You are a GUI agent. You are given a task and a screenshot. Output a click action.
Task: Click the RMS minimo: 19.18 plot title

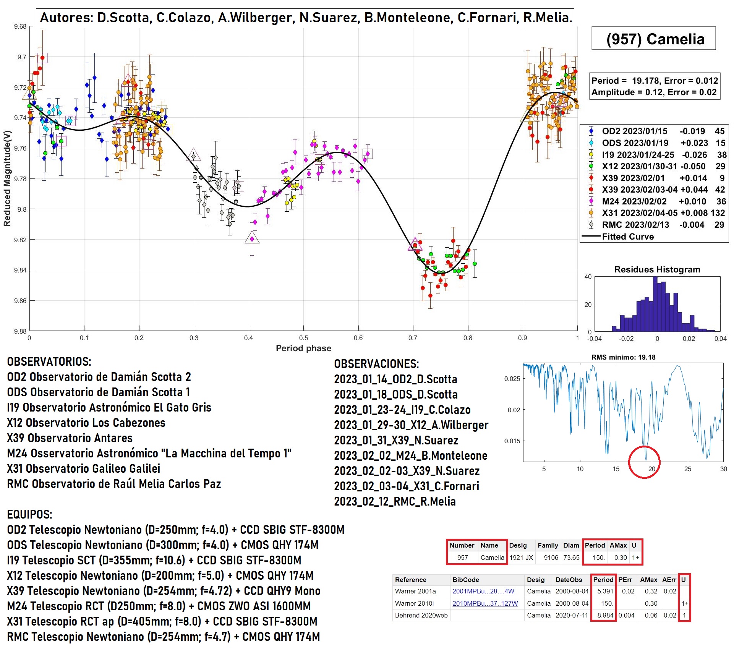[x=623, y=357]
